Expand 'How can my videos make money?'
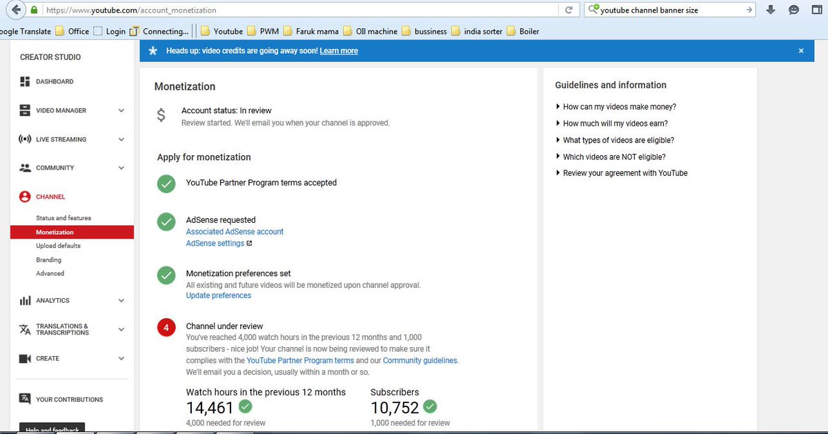The height and width of the screenshot is (434, 828). click(x=615, y=107)
